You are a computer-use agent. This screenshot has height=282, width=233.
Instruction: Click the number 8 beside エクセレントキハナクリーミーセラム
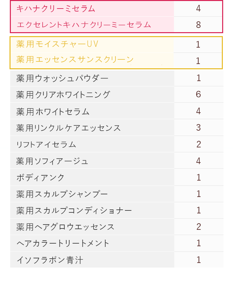[x=199, y=25]
